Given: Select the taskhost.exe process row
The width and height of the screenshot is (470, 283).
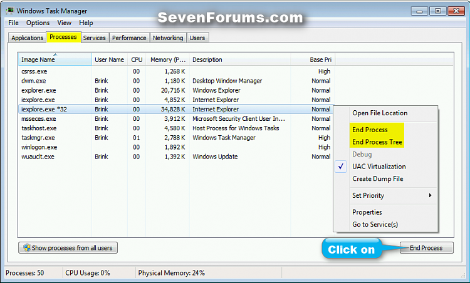Looking at the screenshot, I should pos(176,128).
